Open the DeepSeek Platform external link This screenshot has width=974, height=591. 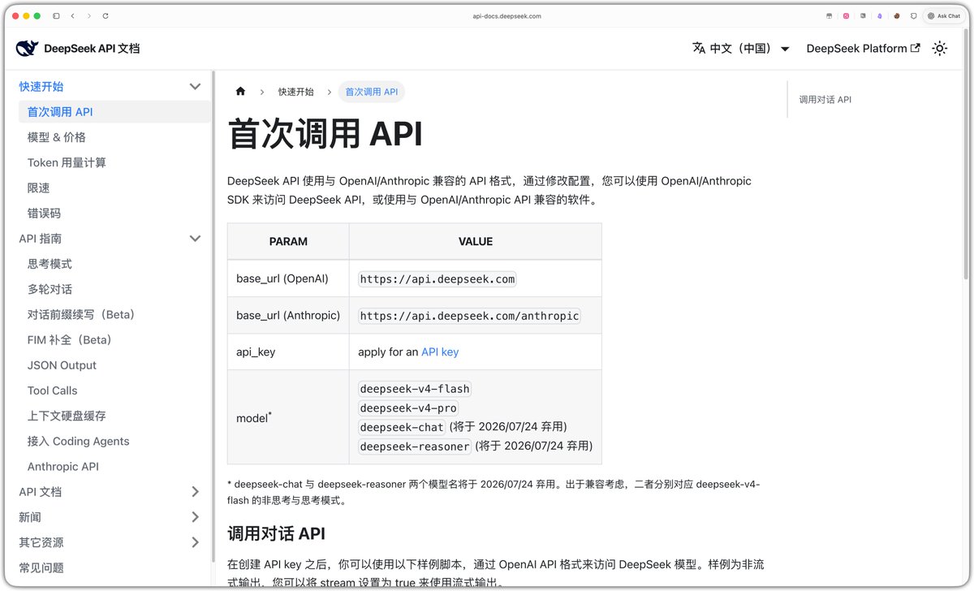[x=864, y=49]
